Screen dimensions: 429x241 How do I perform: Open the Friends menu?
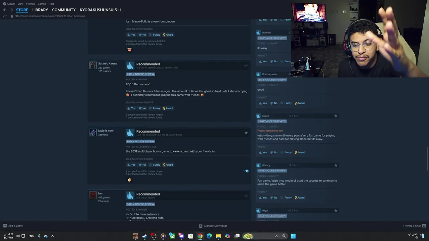click(30, 4)
